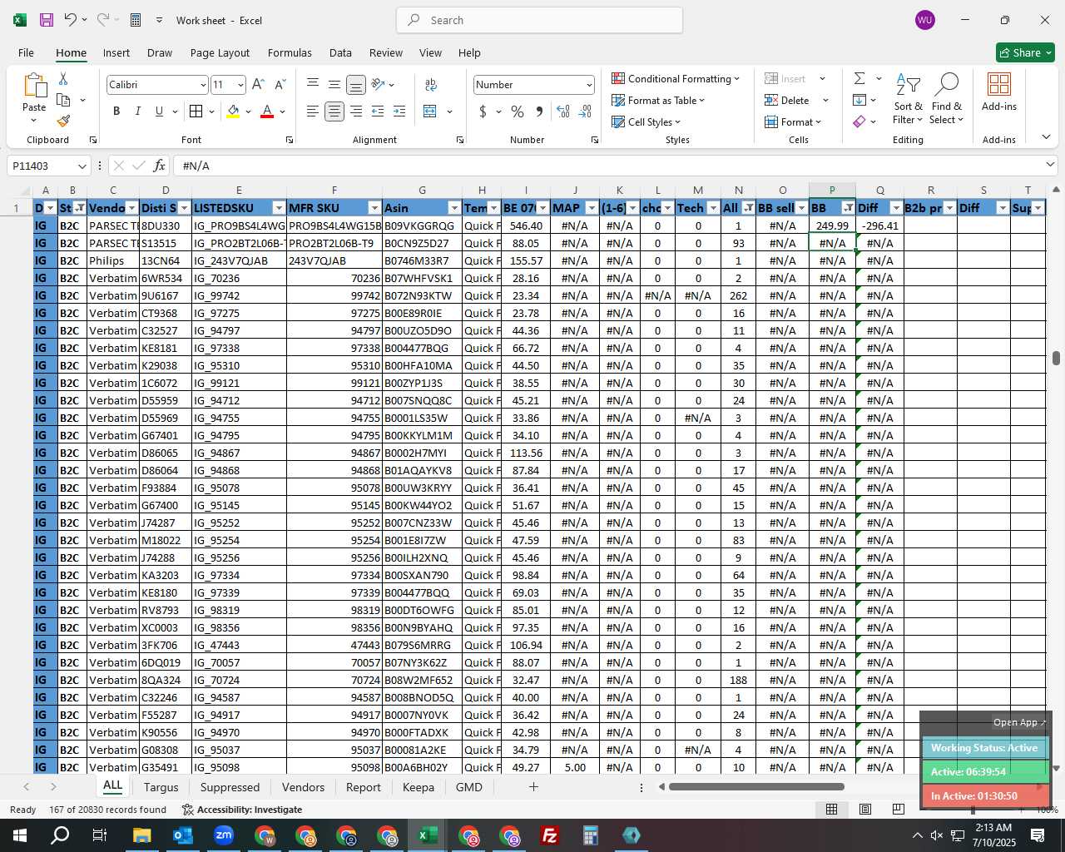Increase the indent level
The image size is (1065, 852).
pyautogui.click(x=399, y=111)
